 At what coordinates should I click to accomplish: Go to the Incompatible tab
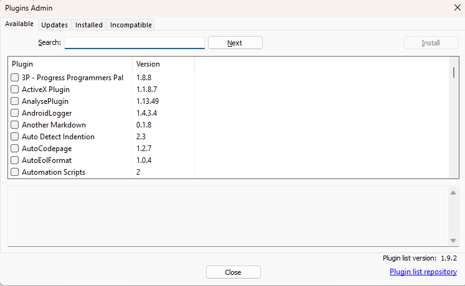(131, 25)
